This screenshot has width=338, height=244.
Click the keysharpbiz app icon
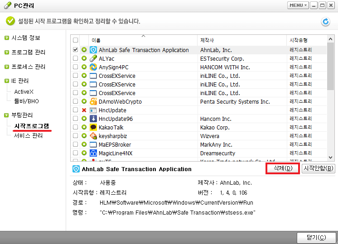(93, 136)
